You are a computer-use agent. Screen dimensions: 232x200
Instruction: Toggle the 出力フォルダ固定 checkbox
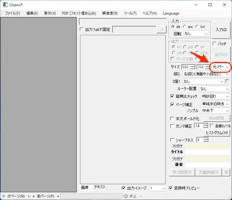pos(82,29)
